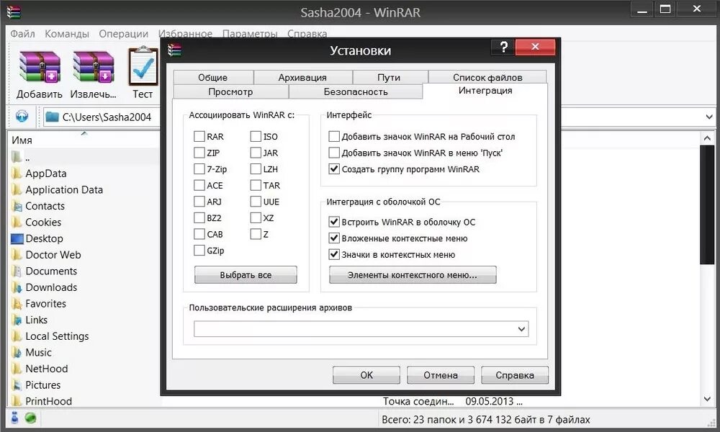Select the Music folder icon
Screen dimensions: 720x432
click(17, 353)
